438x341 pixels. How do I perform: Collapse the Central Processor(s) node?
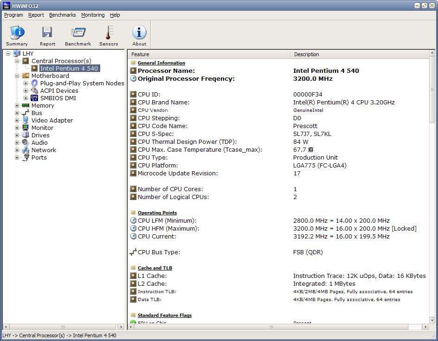click(17, 61)
